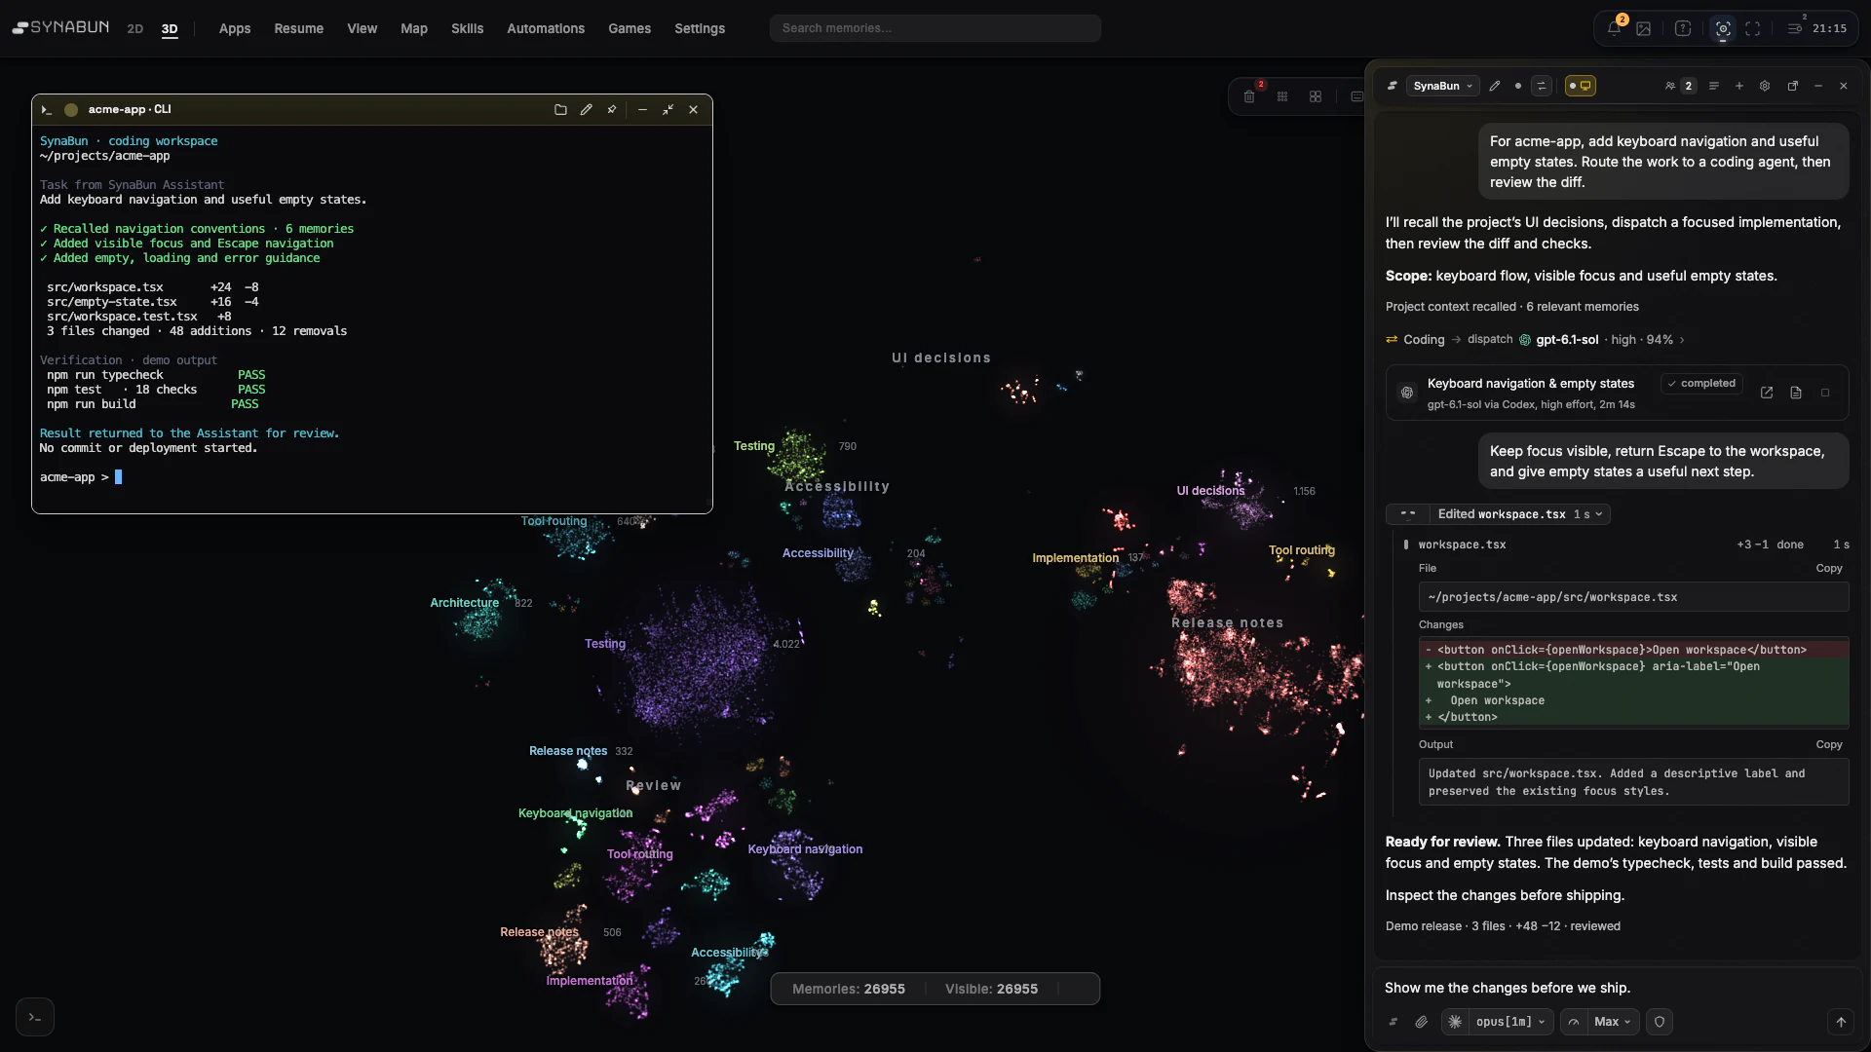Open the help question-mark icon

click(x=1683, y=28)
